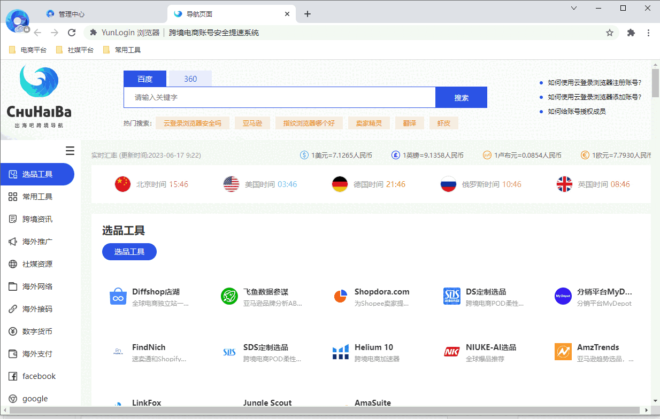This screenshot has width=660, height=419.
Task: Open the NIUKE-AI选品 tool
Action: pyautogui.click(x=493, y=347)
